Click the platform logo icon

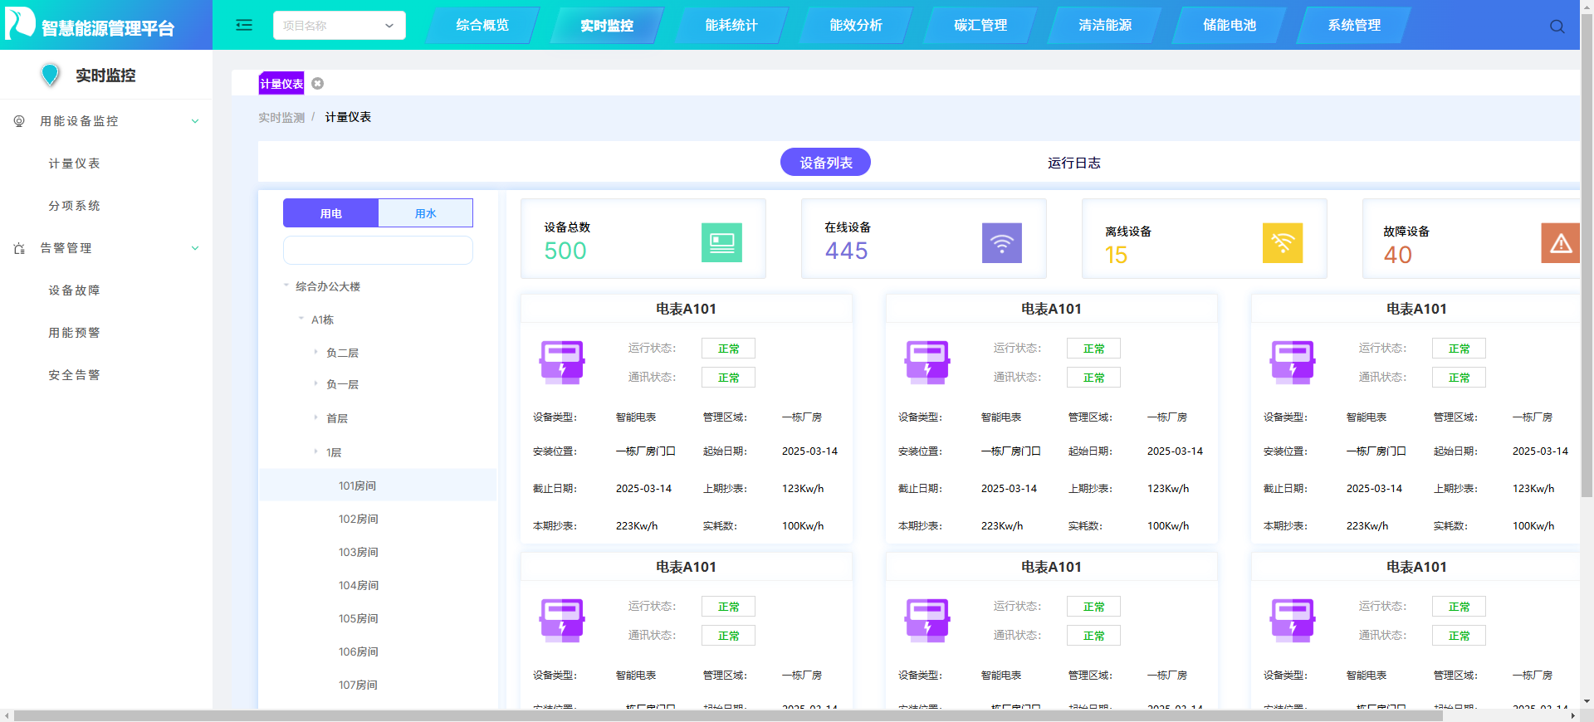point(20,23)
